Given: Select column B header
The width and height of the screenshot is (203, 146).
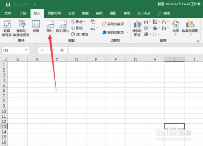Looking at the screenshot, I should [x=37, y=59].
